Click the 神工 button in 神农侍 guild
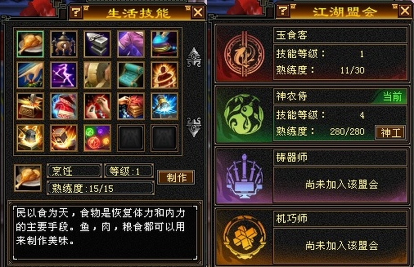The width and height of the screenshot is (414, 267). pos(390,133)
